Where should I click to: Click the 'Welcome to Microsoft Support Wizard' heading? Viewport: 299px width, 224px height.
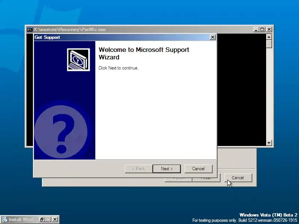point(144,53)
